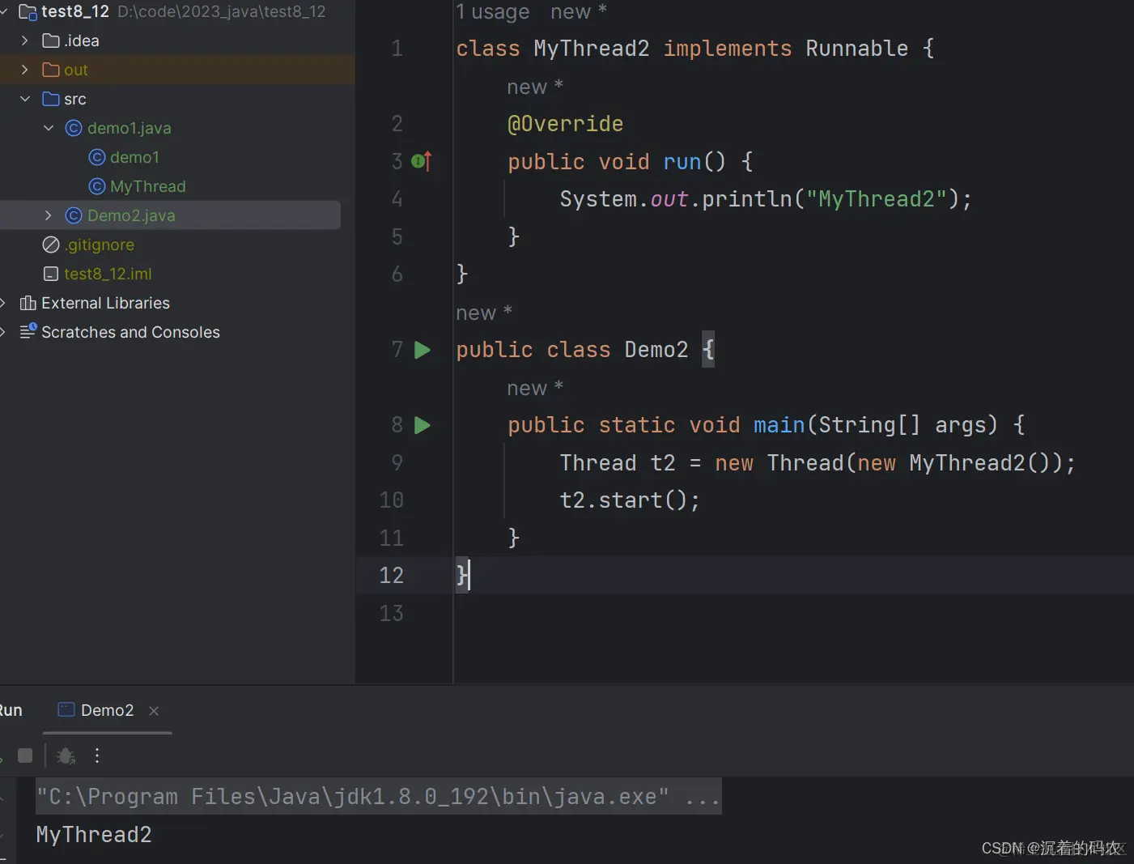Click line number 13 in gutter

coord(391,614)
